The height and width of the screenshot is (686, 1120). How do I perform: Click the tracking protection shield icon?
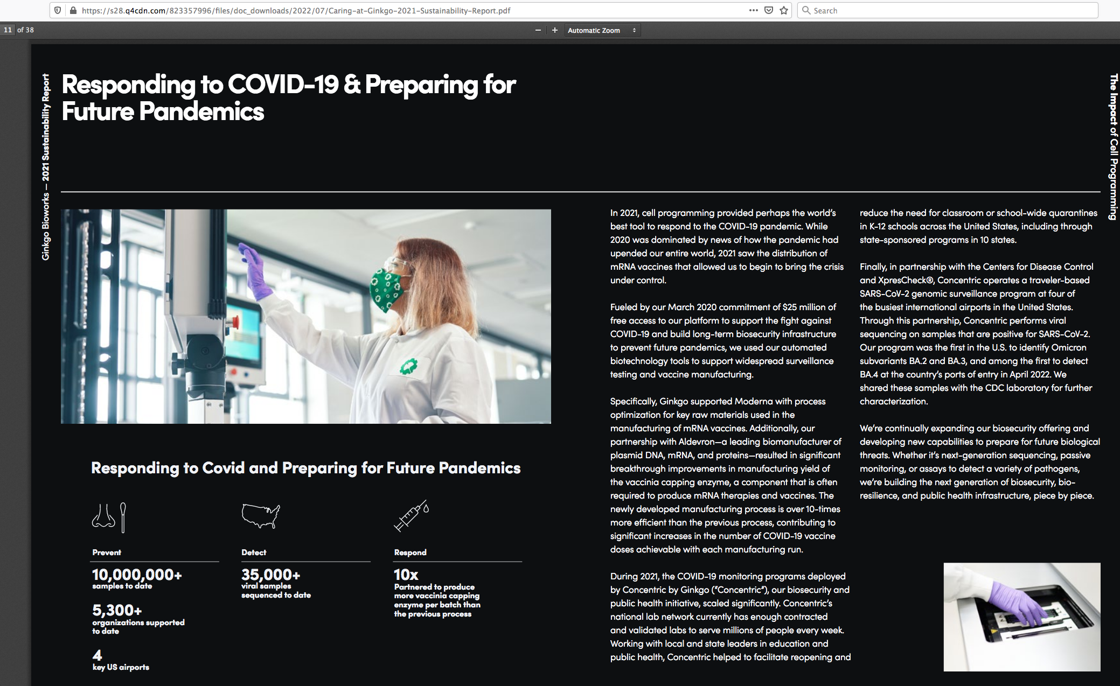pos(58,10)
